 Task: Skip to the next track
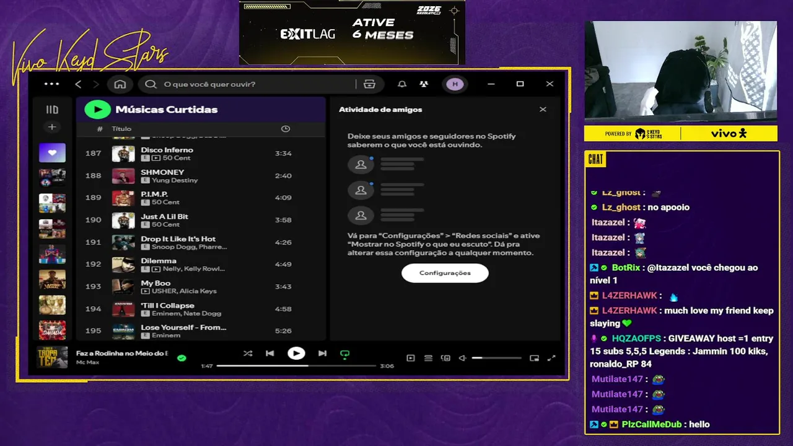[322, 354]
